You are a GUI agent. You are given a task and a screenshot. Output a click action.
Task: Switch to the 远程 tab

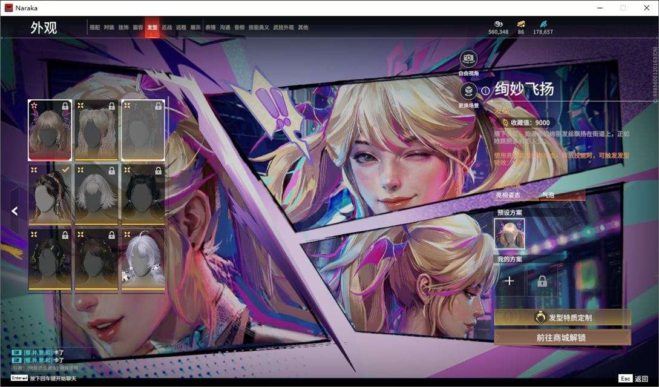(181, 27)
